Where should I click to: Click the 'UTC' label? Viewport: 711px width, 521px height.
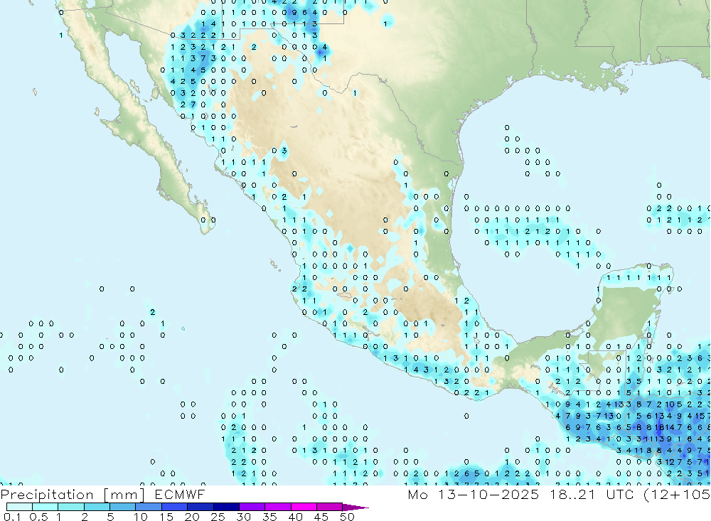(x=620, y=494)
